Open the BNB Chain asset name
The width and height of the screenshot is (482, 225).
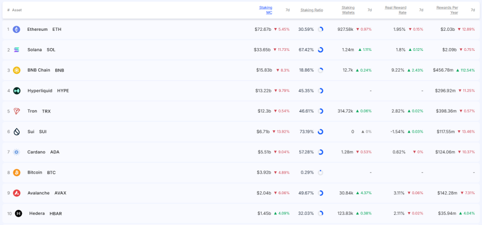[x=39, y=71]
